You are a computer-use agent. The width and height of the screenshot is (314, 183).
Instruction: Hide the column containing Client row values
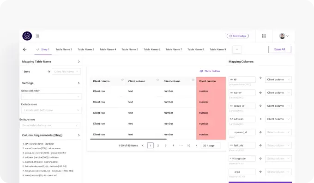(122, 80)
